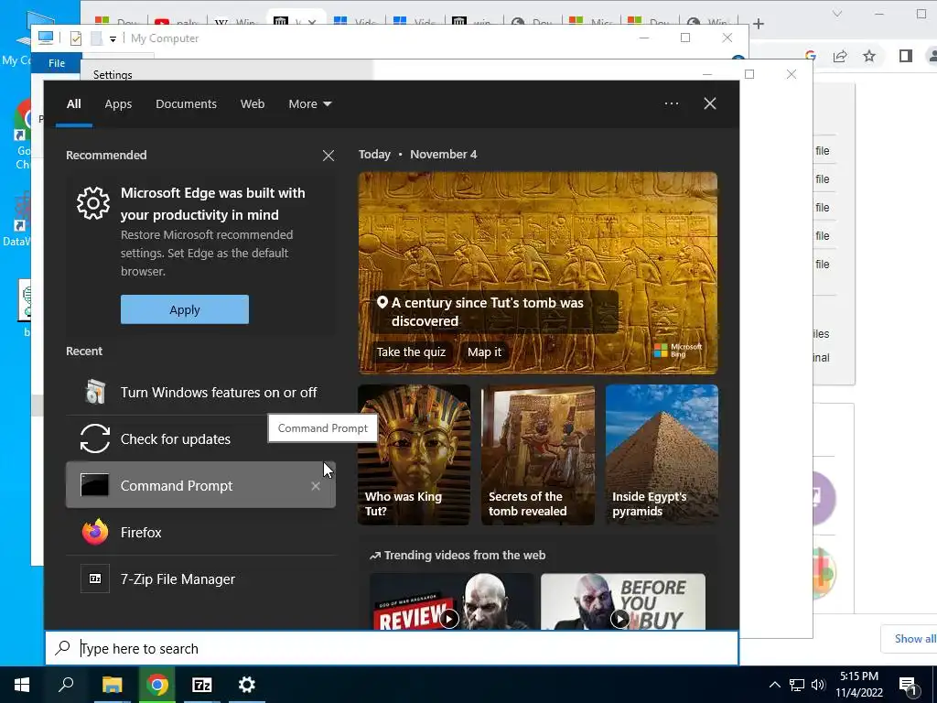Click the Map it button
The height and width of the screenshot is (703, 937).
[485, 352]
